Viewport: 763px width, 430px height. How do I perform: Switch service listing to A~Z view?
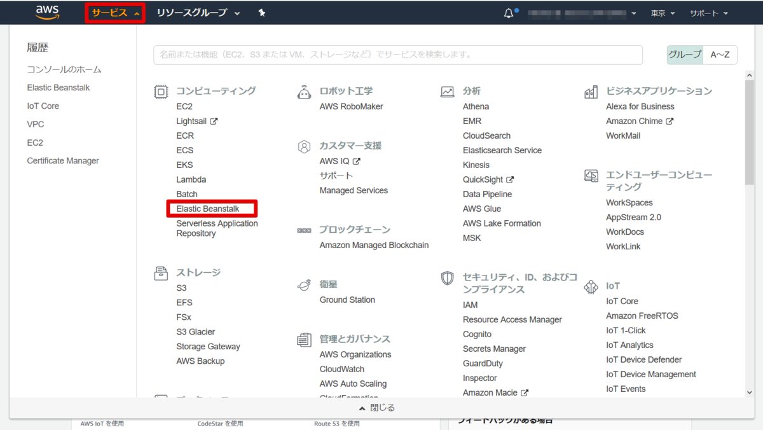tap(721, 55)
